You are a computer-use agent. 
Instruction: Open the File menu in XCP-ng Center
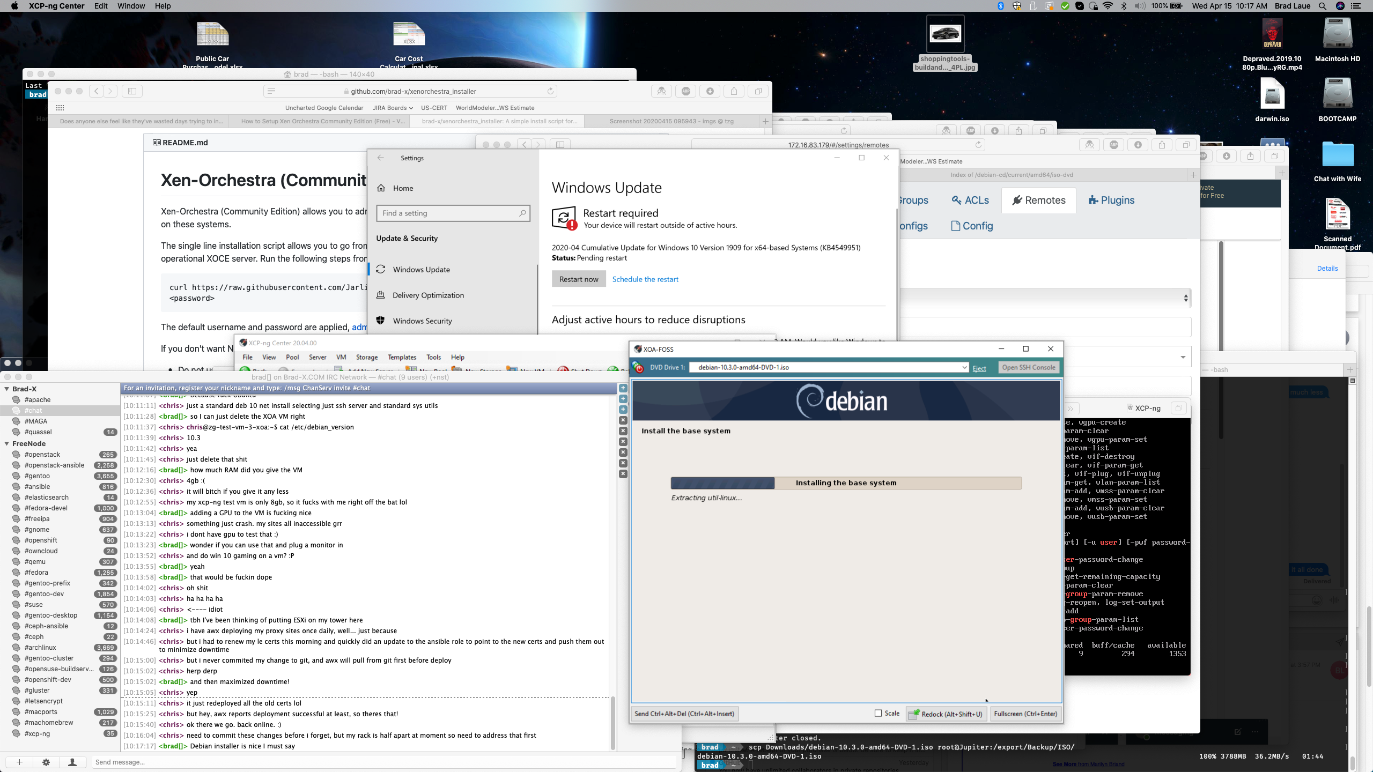pyautogui.click(x=247, y=357)
